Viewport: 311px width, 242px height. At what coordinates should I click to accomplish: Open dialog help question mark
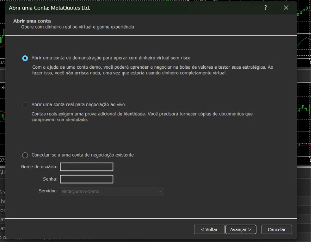(x=266, y=8)
